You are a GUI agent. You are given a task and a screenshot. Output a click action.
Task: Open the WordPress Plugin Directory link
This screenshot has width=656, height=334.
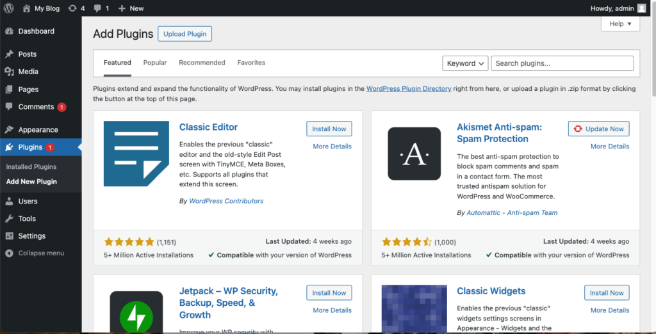pyautogui.click(x=409, y=89)
